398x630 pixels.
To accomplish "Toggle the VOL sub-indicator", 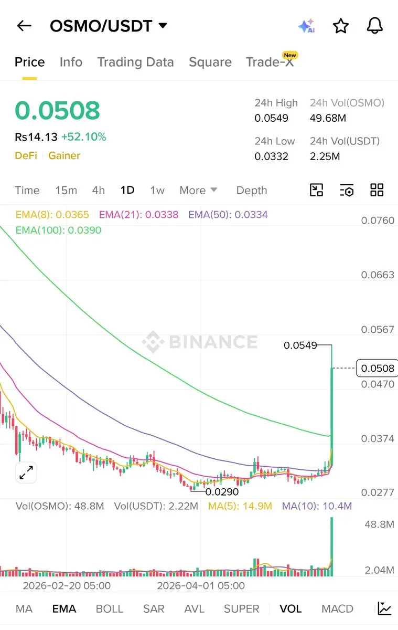I will pyautogui.click(x=291, y=608).
